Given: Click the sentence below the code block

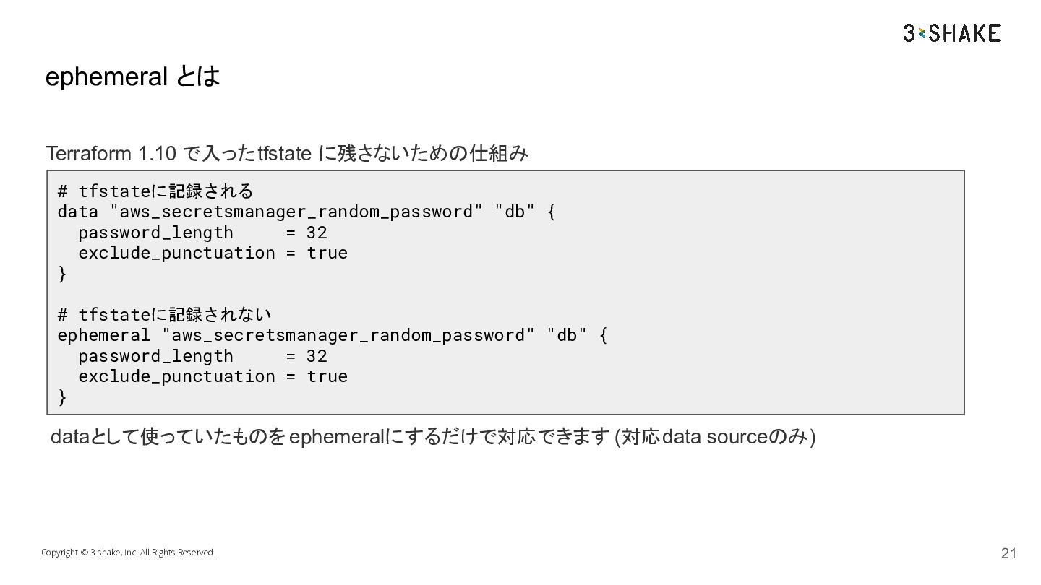Looking at the screenshot, I should tap(433, 437).
